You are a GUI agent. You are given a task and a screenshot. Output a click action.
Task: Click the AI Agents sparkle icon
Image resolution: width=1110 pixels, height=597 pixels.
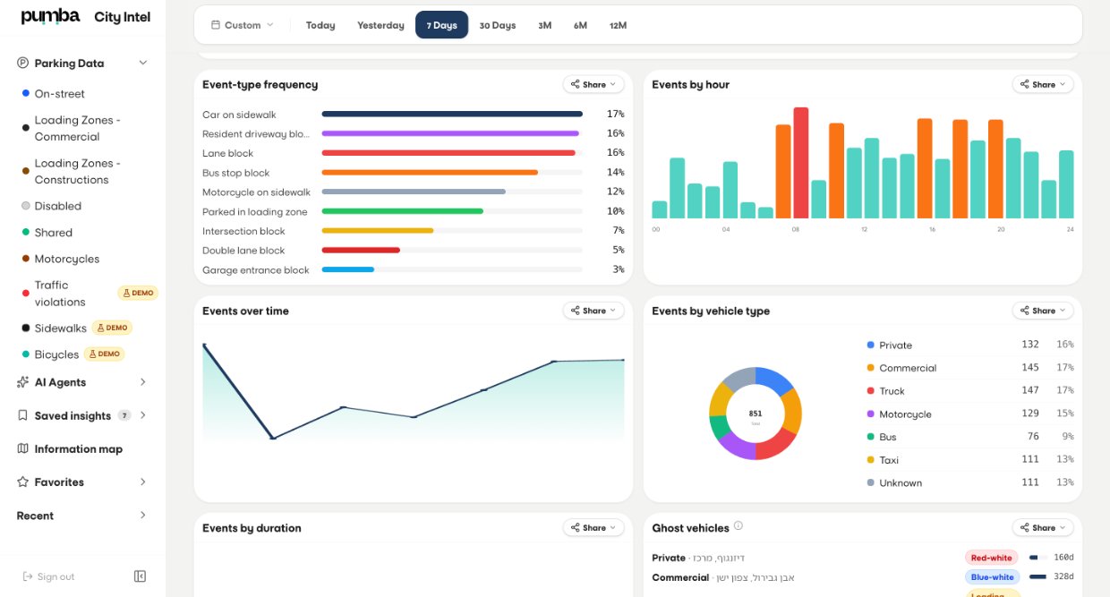click(23, 382)
